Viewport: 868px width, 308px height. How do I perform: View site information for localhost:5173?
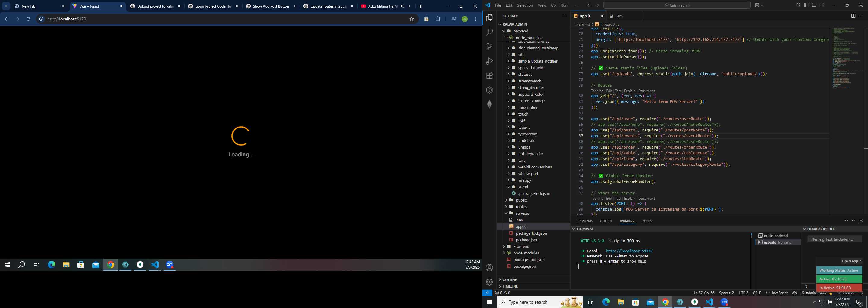(x=41, y=19)
